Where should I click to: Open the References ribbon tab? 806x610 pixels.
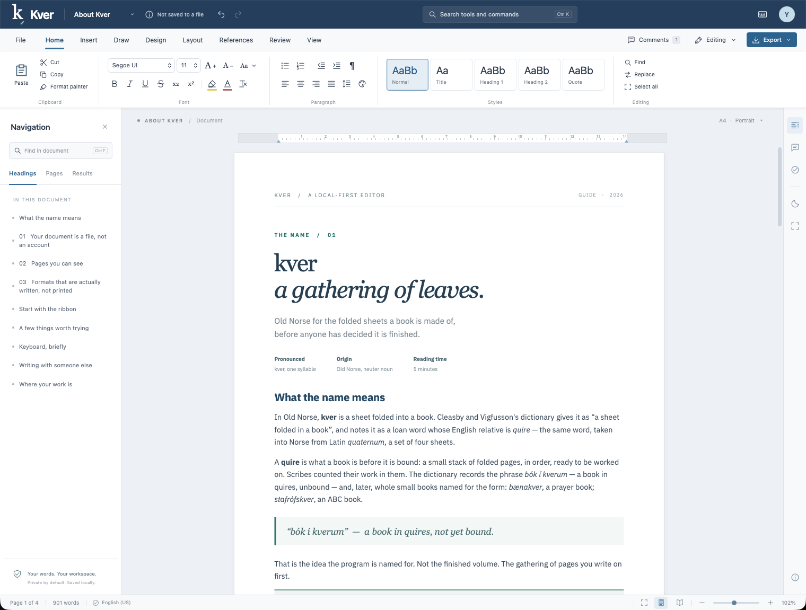236,40
